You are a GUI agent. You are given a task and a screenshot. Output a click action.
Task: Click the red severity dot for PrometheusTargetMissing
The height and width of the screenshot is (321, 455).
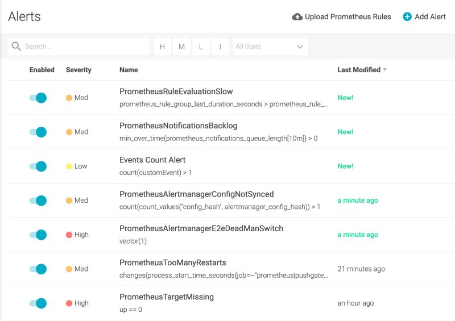tap(69, 303)
